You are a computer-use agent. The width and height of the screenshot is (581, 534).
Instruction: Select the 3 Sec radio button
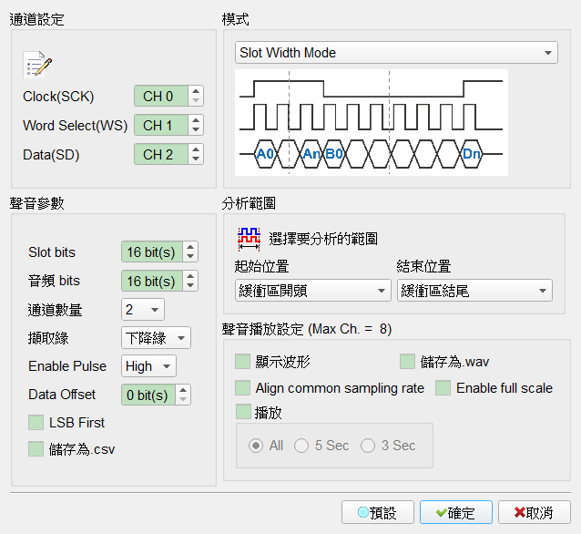[x=368, y=446]
